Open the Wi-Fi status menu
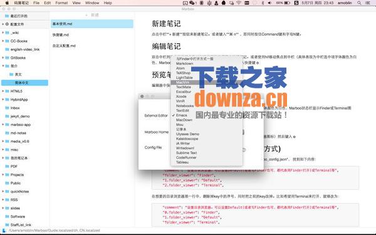This screenshot has width=376, height=235. pyautogui.click(x=239, y=3)
